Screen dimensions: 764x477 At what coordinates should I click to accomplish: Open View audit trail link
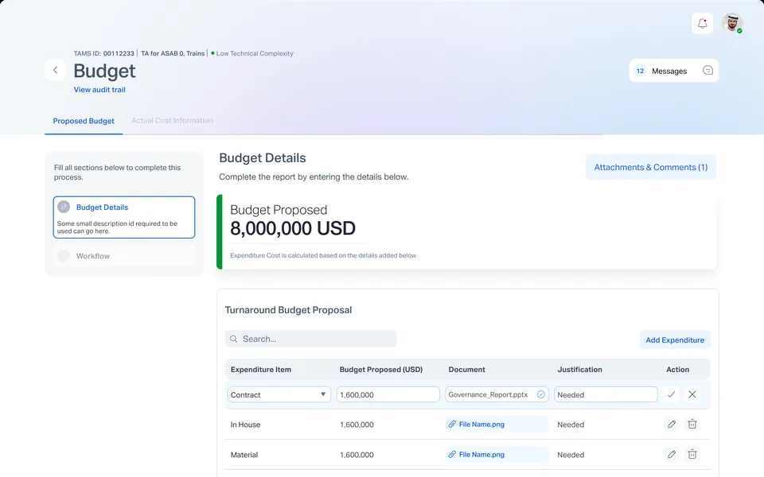pyautogui.click(x=99, y=90)
